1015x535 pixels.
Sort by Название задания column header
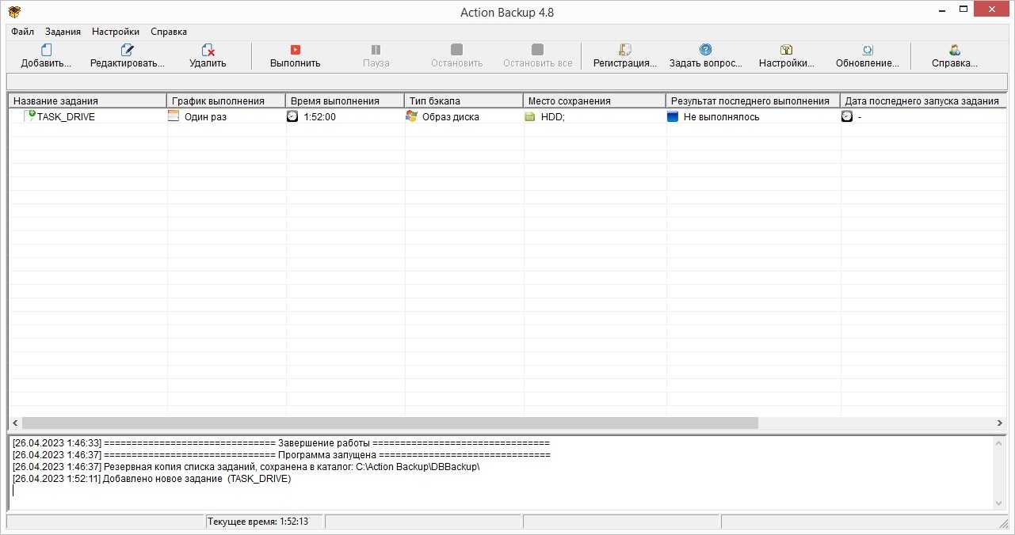coord(87,101)
